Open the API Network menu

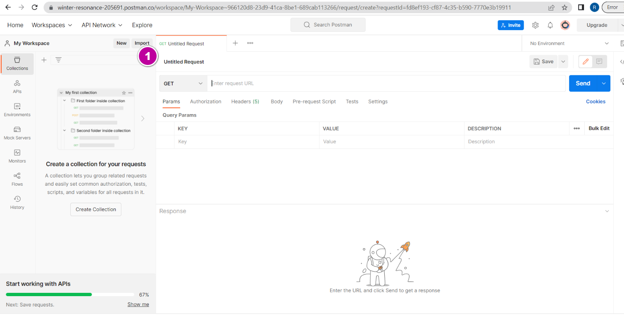click(102, 25)
